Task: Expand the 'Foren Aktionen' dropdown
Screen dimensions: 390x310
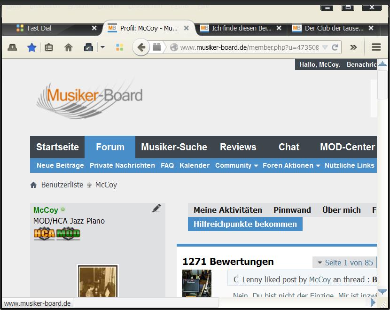Action: tap(291, 165)
